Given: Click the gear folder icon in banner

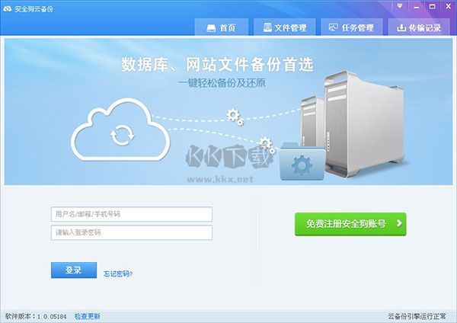Looking at the screenshot, I should [302, 161].
